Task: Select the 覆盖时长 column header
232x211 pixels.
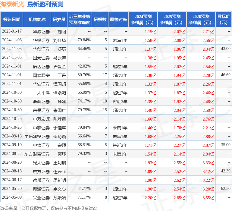Action: [x=118, y=20]
